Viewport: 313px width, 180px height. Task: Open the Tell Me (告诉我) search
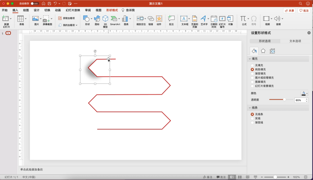(128, 10)
